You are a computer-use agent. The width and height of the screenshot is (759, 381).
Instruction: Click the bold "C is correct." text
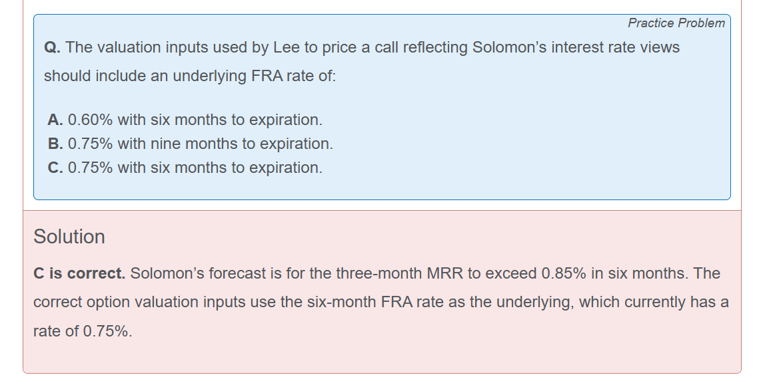(79, 273)
